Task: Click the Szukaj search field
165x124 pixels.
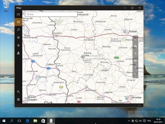Action: 51,14
